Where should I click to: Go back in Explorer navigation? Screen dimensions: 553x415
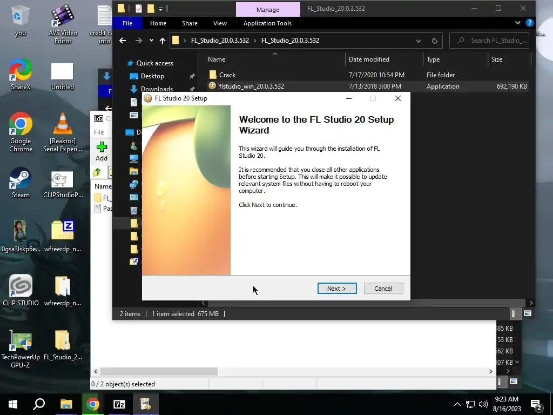coord(123,41)
